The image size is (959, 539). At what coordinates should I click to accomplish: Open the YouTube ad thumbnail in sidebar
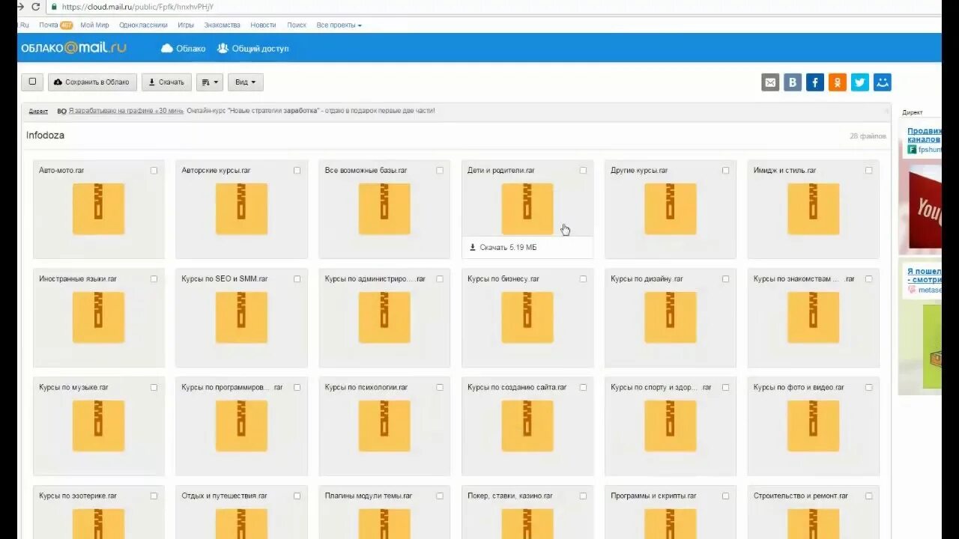pyautogui.click(x=925, y=206)
